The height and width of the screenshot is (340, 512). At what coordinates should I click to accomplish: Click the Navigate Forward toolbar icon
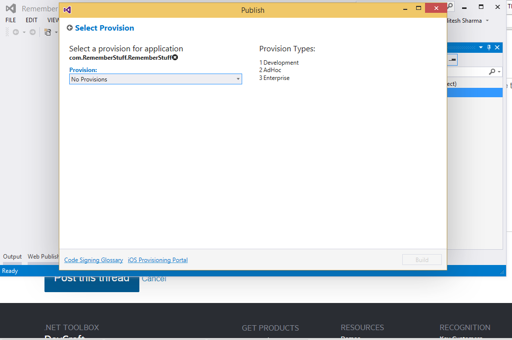click(x=33, y=32)
